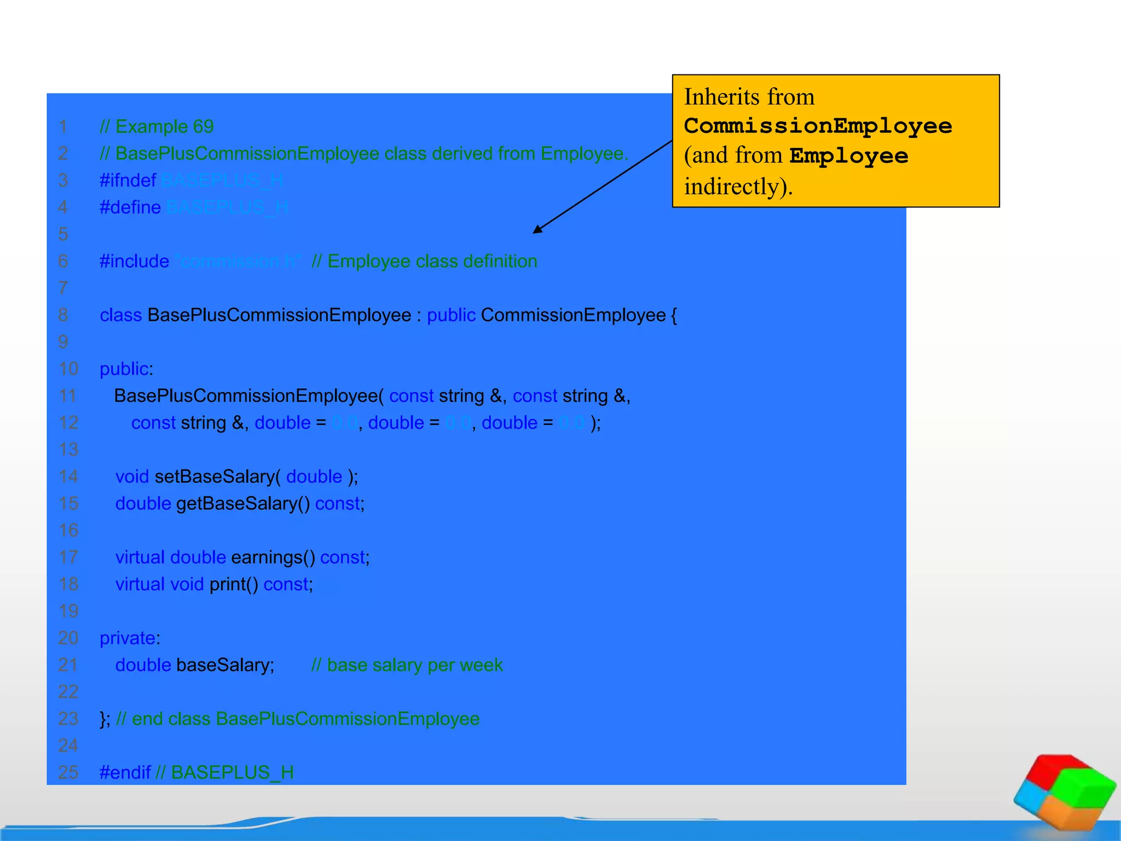Image resolution: width=1121 pixels, height=841 pixels.
Task: Select the '// Employee class definition' comment
Action: point(424,261)
